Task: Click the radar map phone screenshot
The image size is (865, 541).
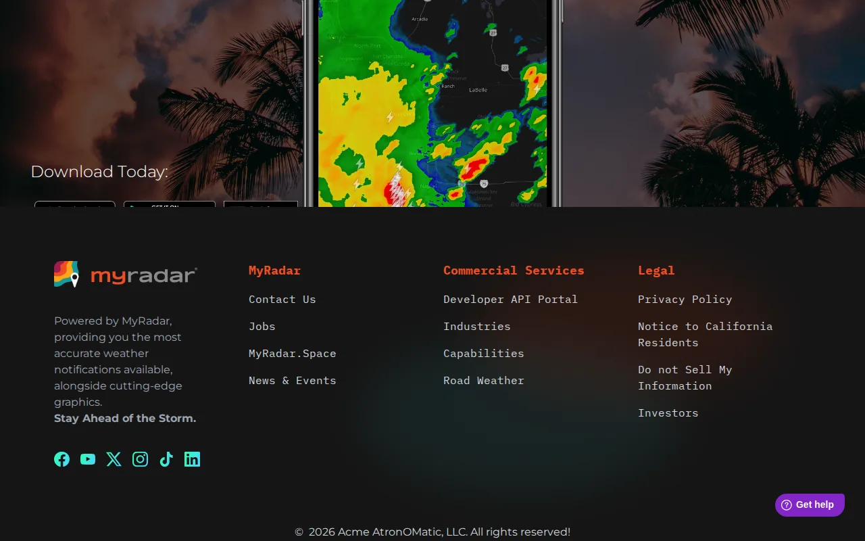Action: (432, 103)
